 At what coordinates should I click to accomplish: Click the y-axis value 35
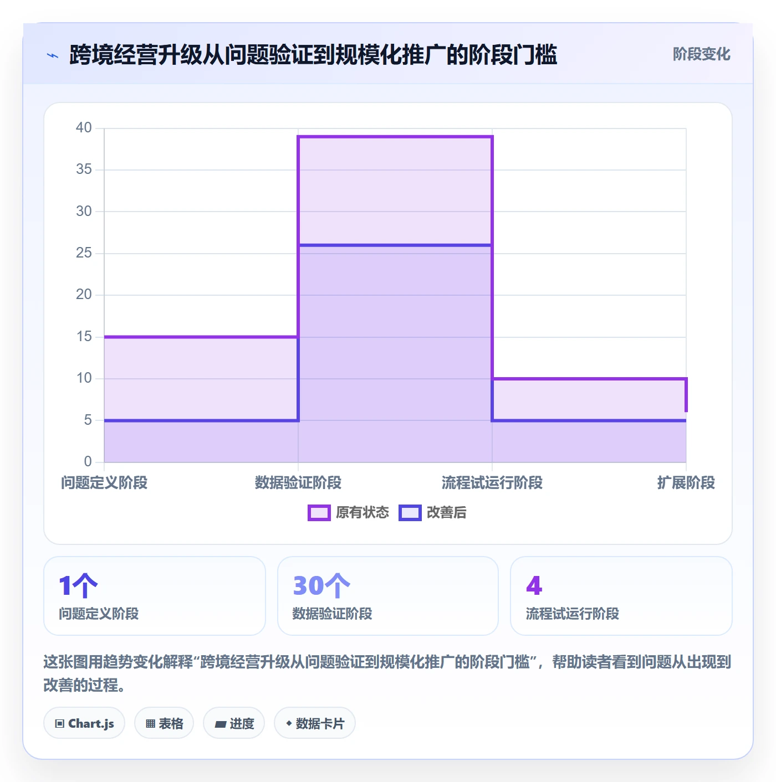tap(84, 169)
